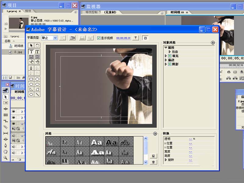Select the Ripple Edit tool in tools panel

(x=5, y=109)
